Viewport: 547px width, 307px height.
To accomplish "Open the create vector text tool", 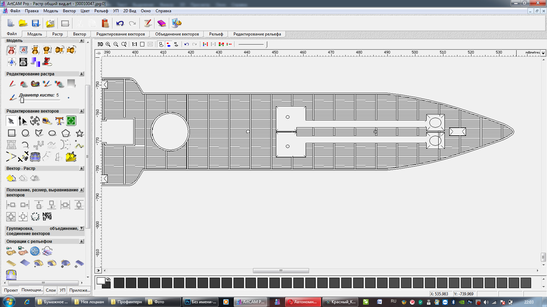I will [x=59, y=121].
